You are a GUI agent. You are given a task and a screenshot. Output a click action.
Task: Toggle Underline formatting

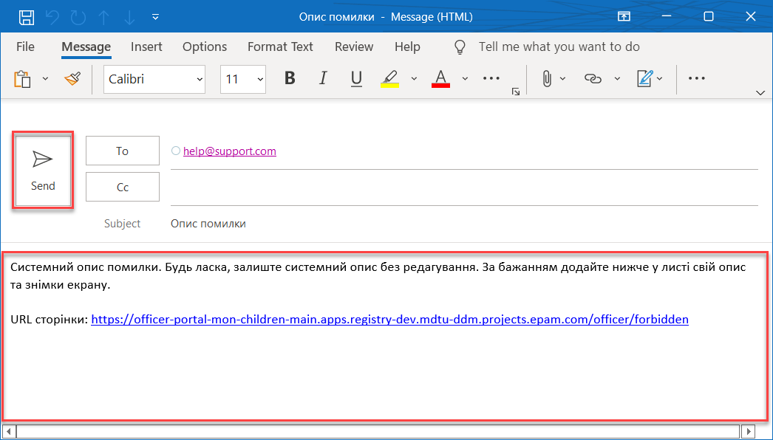tap(356, 78)
